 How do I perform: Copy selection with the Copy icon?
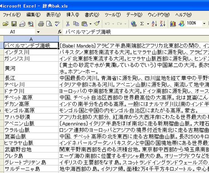click(x=76, y=24)
